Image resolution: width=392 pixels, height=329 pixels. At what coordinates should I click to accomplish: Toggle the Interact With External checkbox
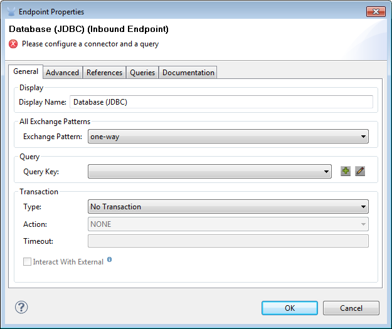tap(27, 262)
